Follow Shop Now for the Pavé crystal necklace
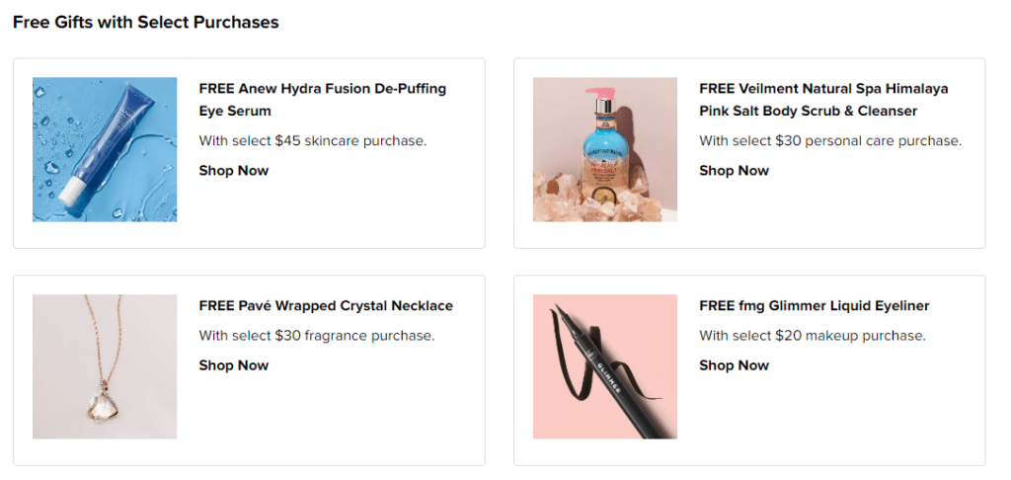 pyautogui.click(x=234, y=365)
